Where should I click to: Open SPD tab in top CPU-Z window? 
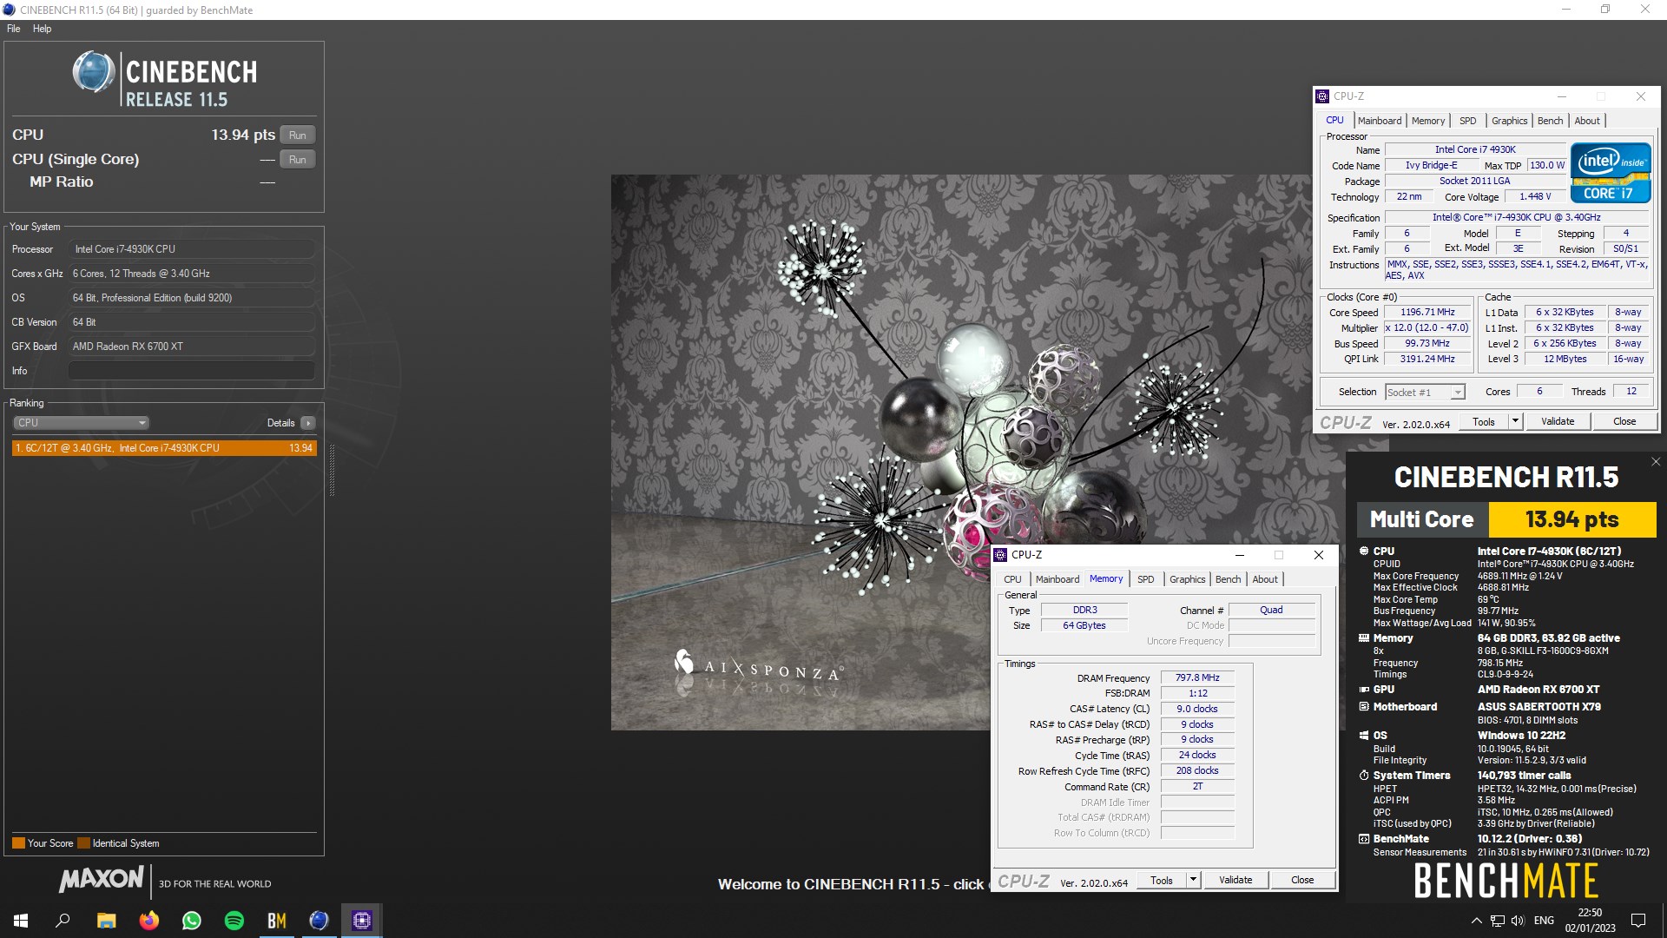click(x=1467, y=121)
